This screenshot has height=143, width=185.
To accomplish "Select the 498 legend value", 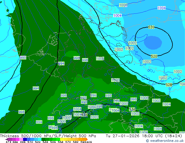I will tap(23, 142).
